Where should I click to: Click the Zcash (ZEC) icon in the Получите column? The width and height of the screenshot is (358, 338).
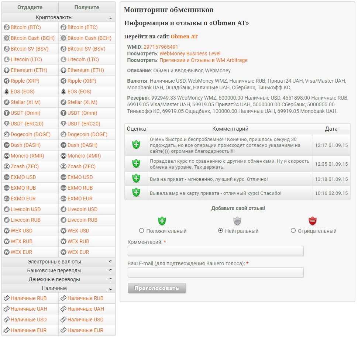[x=63, y=167]
